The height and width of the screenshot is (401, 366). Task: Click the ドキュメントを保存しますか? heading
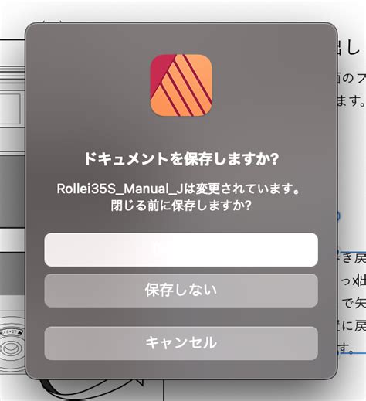point(181,159)
